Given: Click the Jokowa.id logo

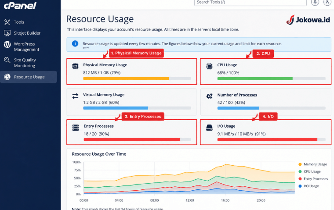Looking at the screenshot, I should 308,20.
